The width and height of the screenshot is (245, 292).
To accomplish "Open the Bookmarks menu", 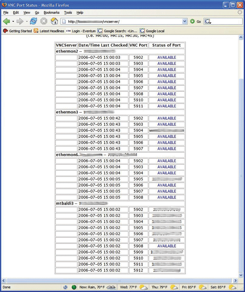I will click(51, 13).
